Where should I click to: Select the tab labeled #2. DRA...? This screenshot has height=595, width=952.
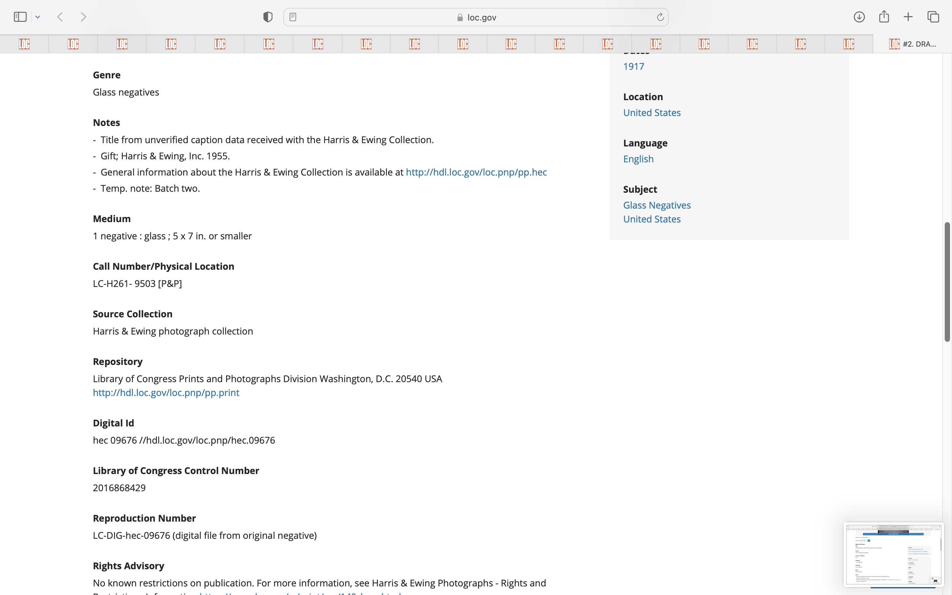[912, 44]
